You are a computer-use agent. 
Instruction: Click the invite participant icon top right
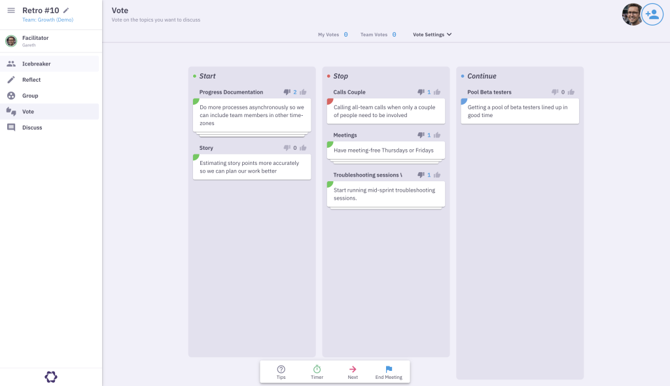point(654,14)
